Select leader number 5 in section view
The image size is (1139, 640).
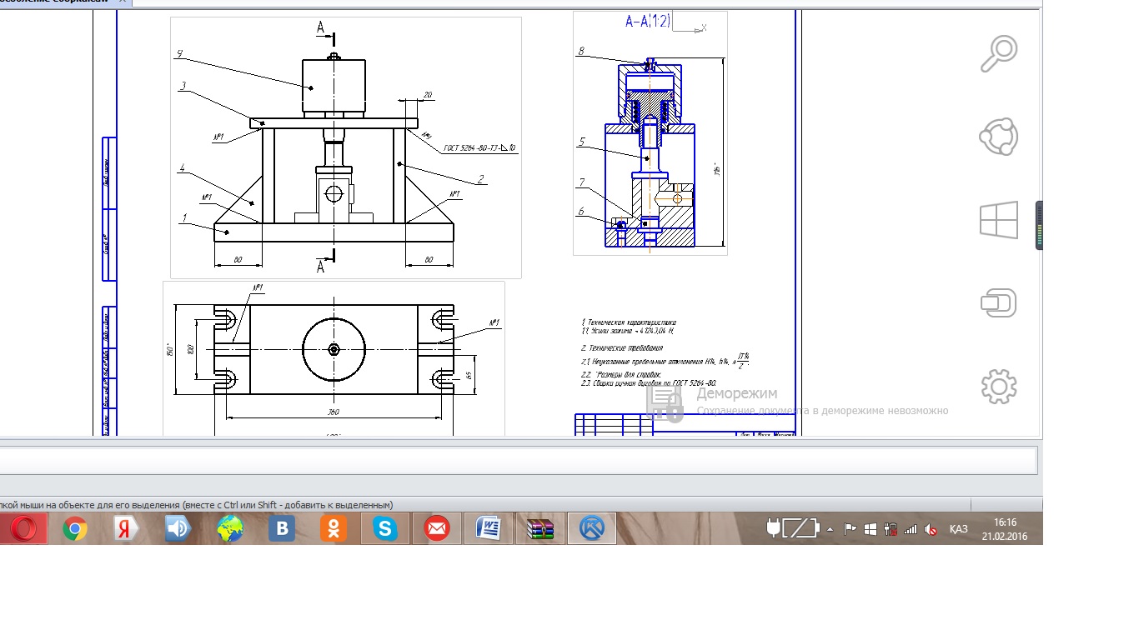click(581, 142)
